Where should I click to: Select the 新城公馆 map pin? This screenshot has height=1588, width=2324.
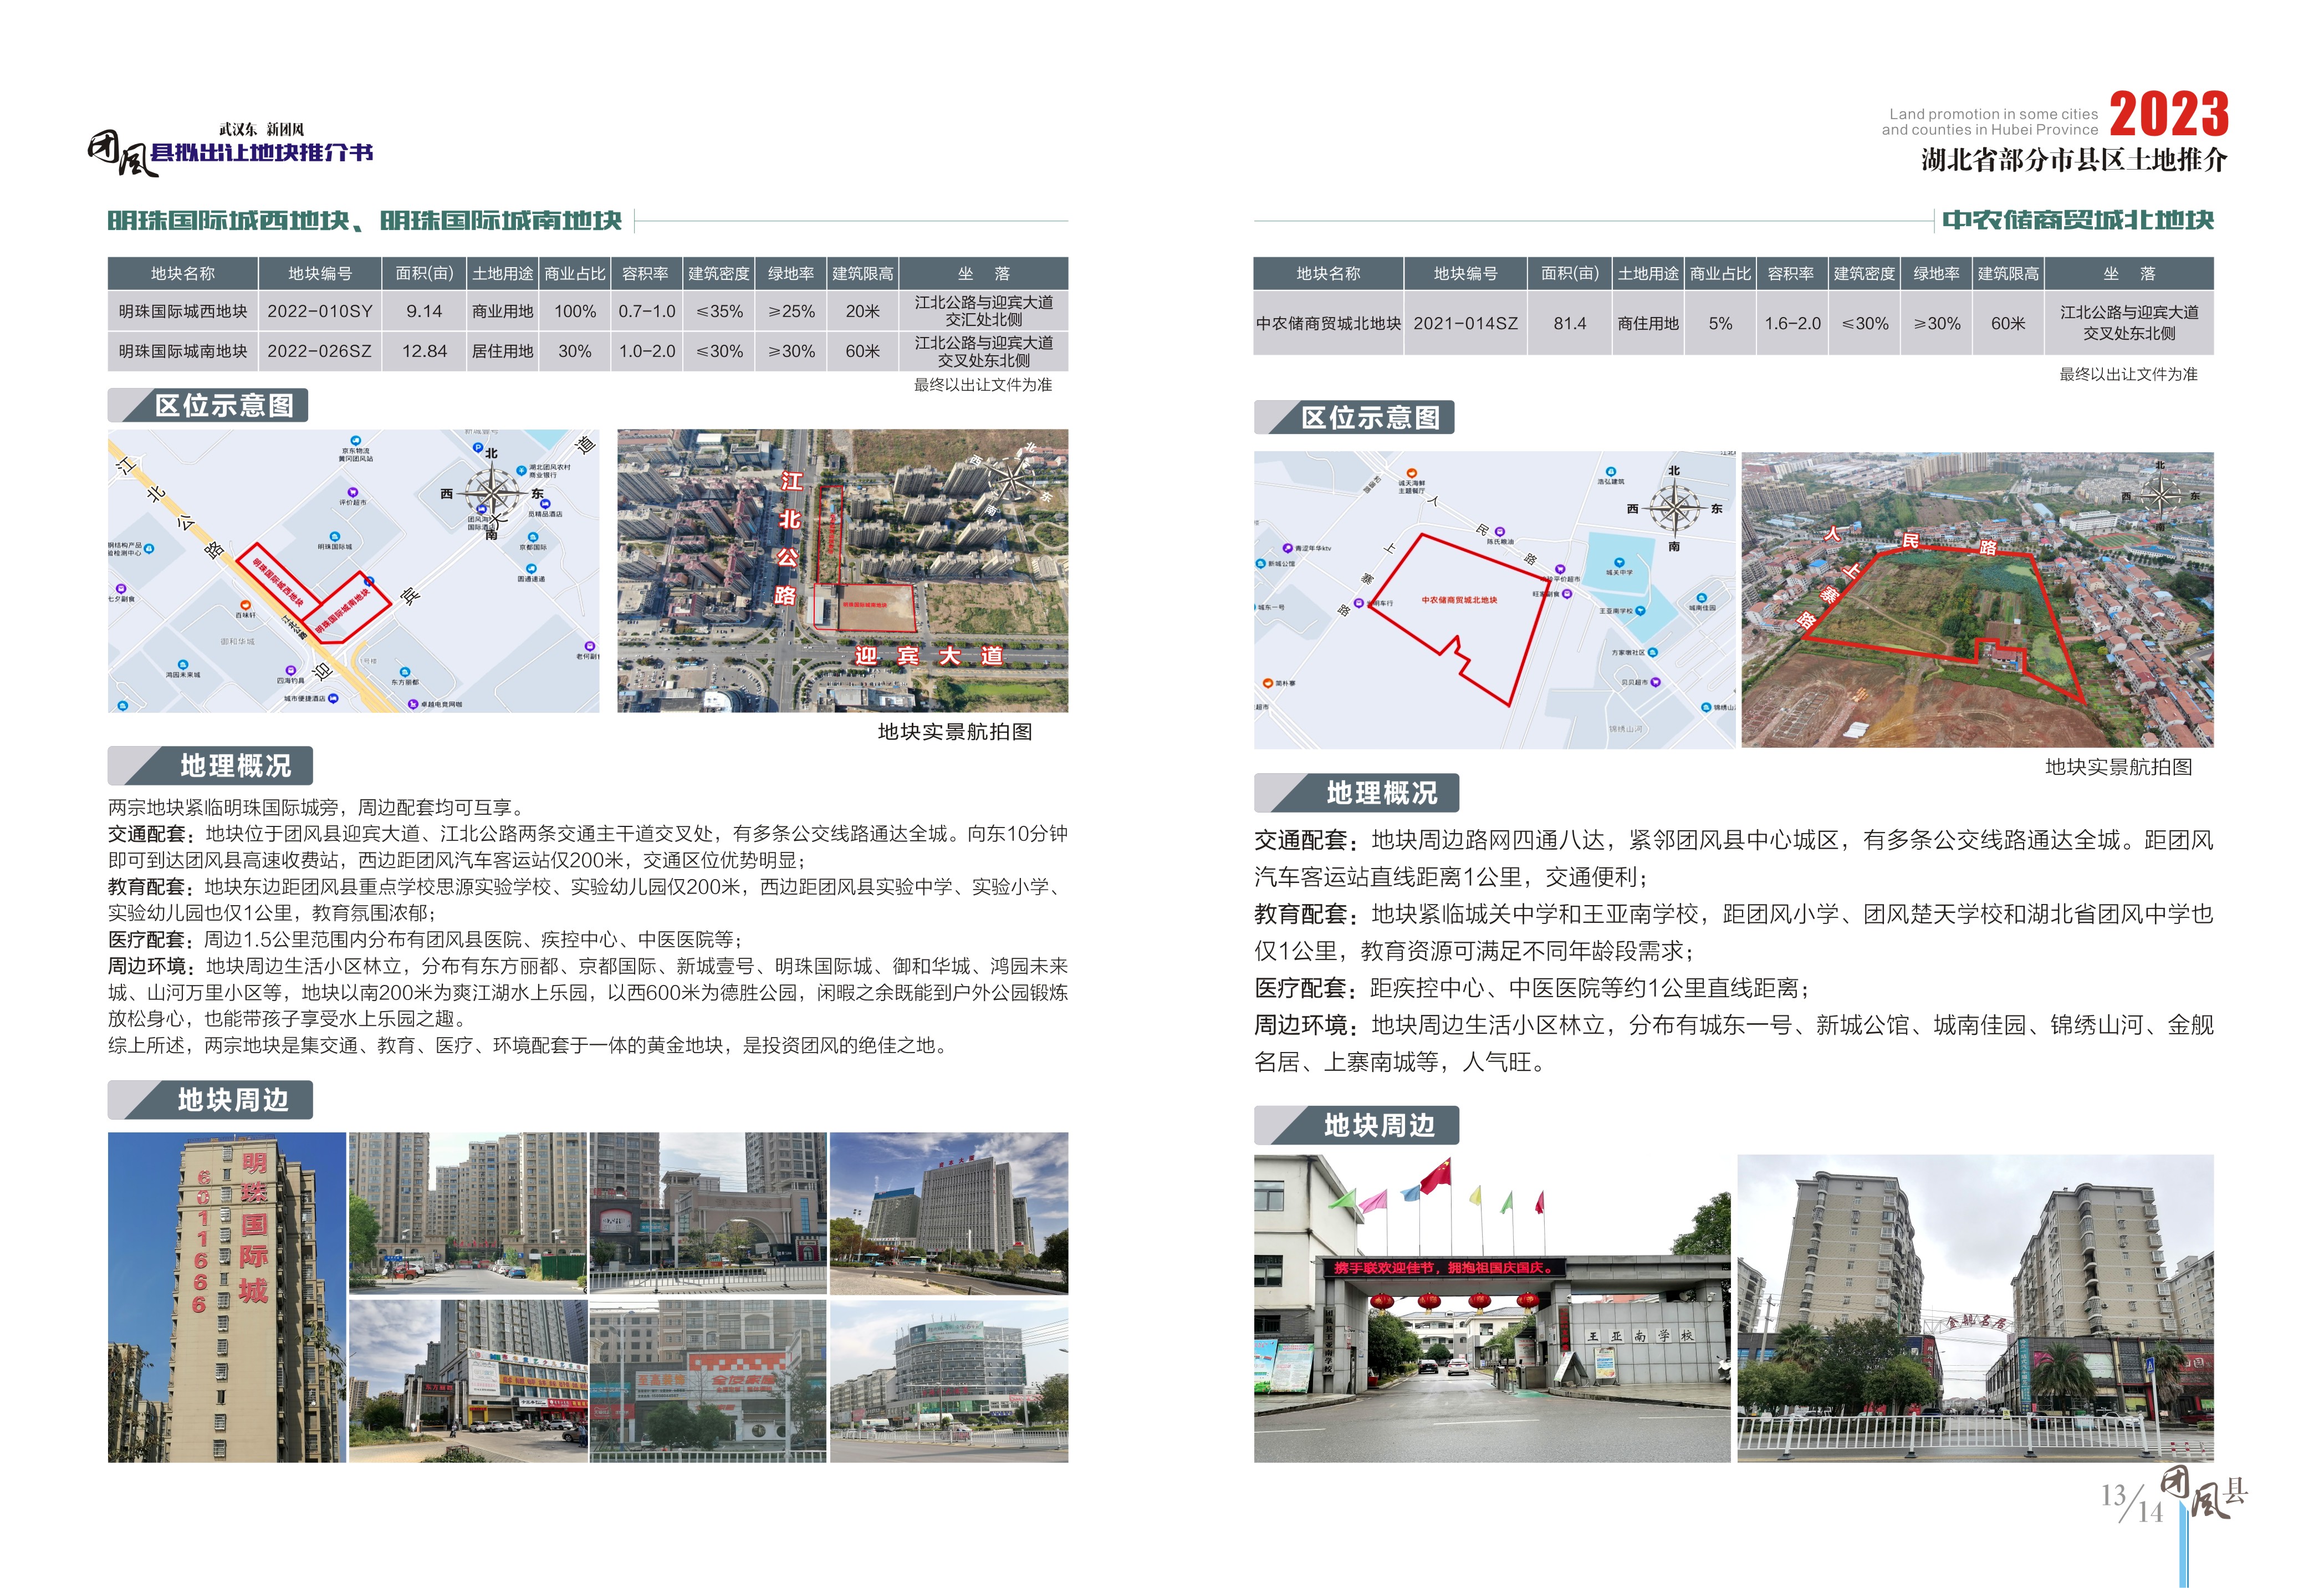point(1261,563)
